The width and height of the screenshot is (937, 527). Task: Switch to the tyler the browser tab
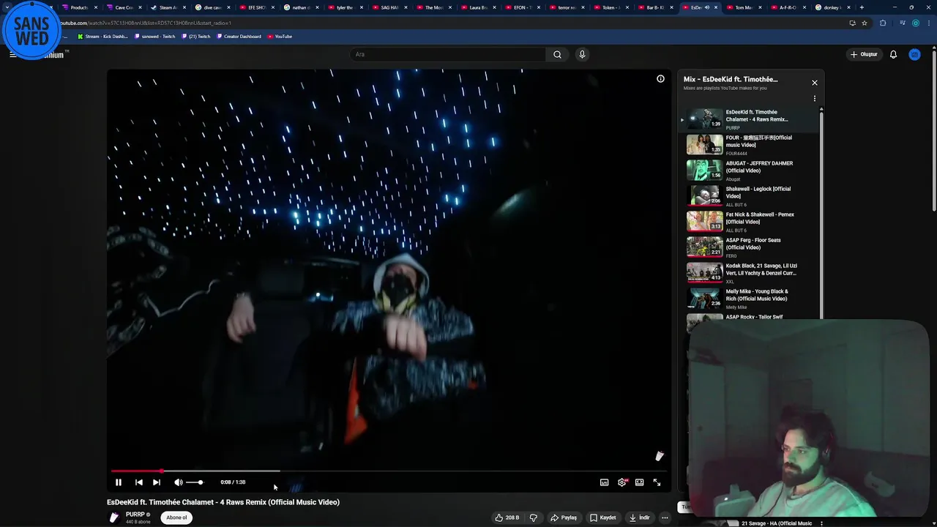click(x=345, y=7)
